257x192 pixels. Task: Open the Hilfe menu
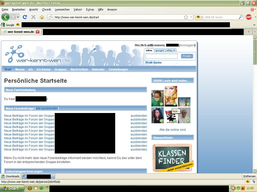(100, 9)
